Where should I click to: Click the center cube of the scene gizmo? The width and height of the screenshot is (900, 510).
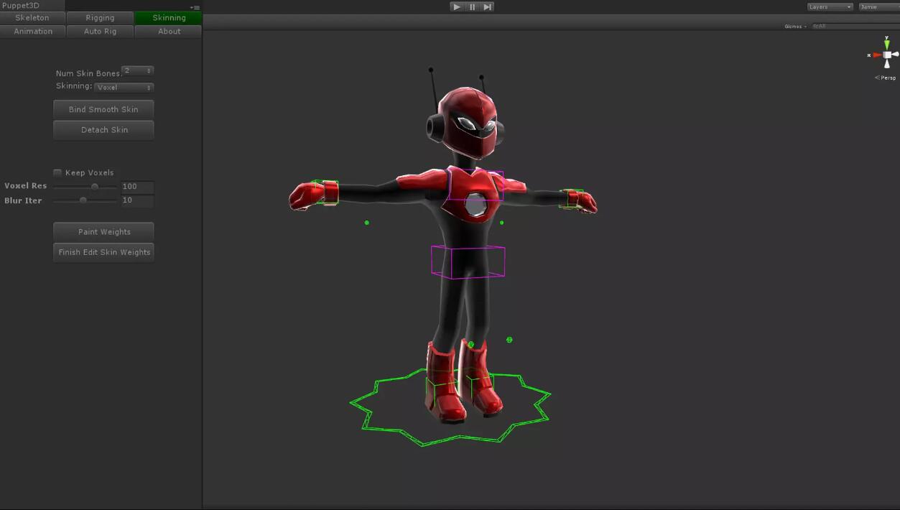point(887,55)
